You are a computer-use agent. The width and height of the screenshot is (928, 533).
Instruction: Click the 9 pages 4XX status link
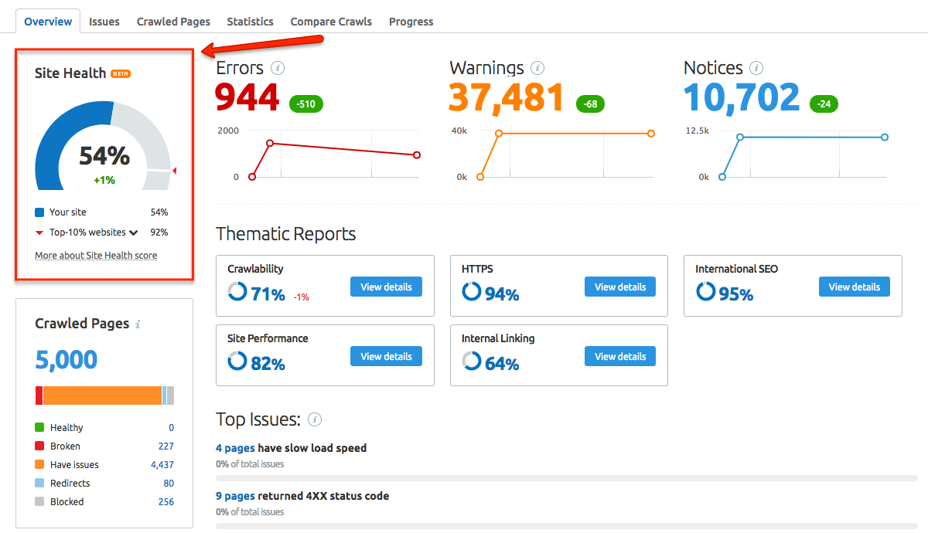(236, 495)
